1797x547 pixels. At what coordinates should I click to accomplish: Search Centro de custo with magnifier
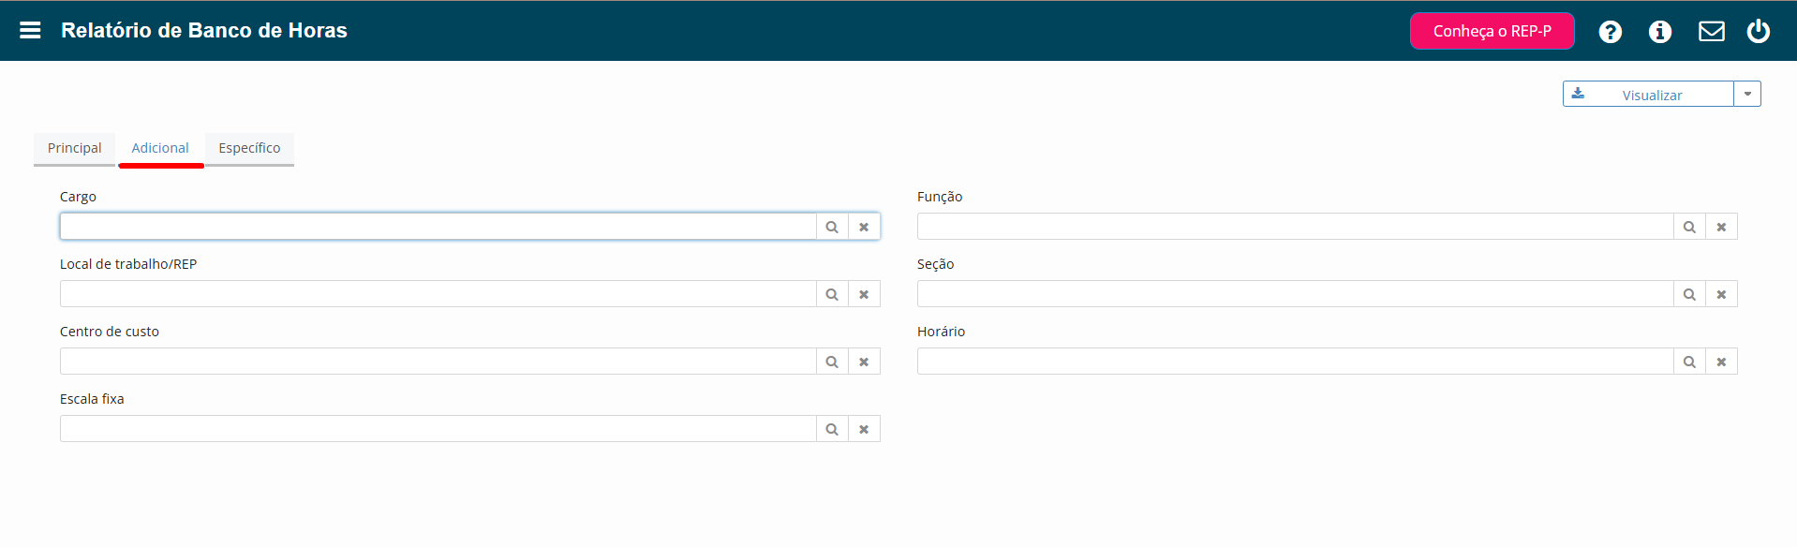[832, 362]
